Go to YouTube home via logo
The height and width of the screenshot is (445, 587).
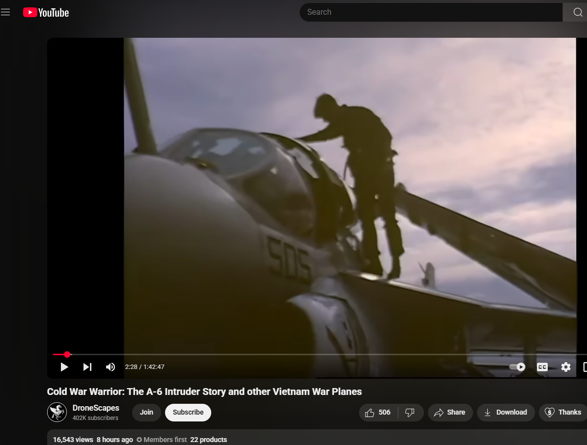46,12
